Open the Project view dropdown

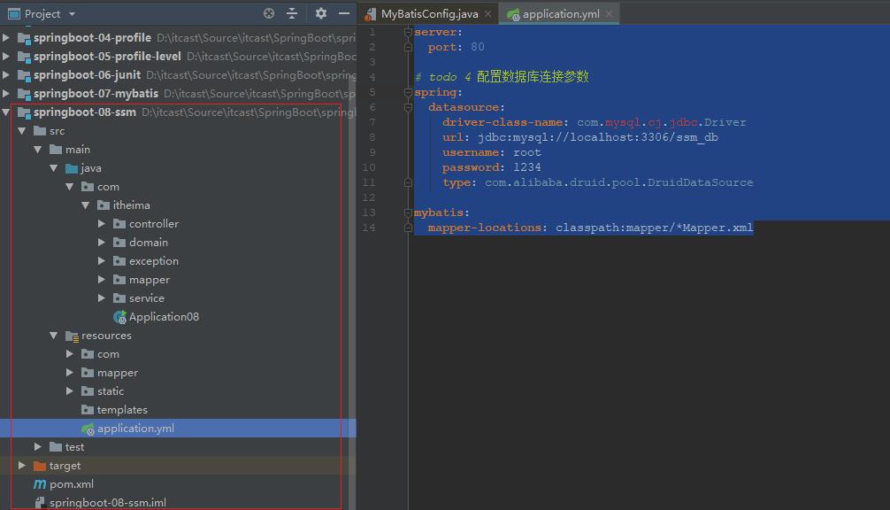click(72, 14)
